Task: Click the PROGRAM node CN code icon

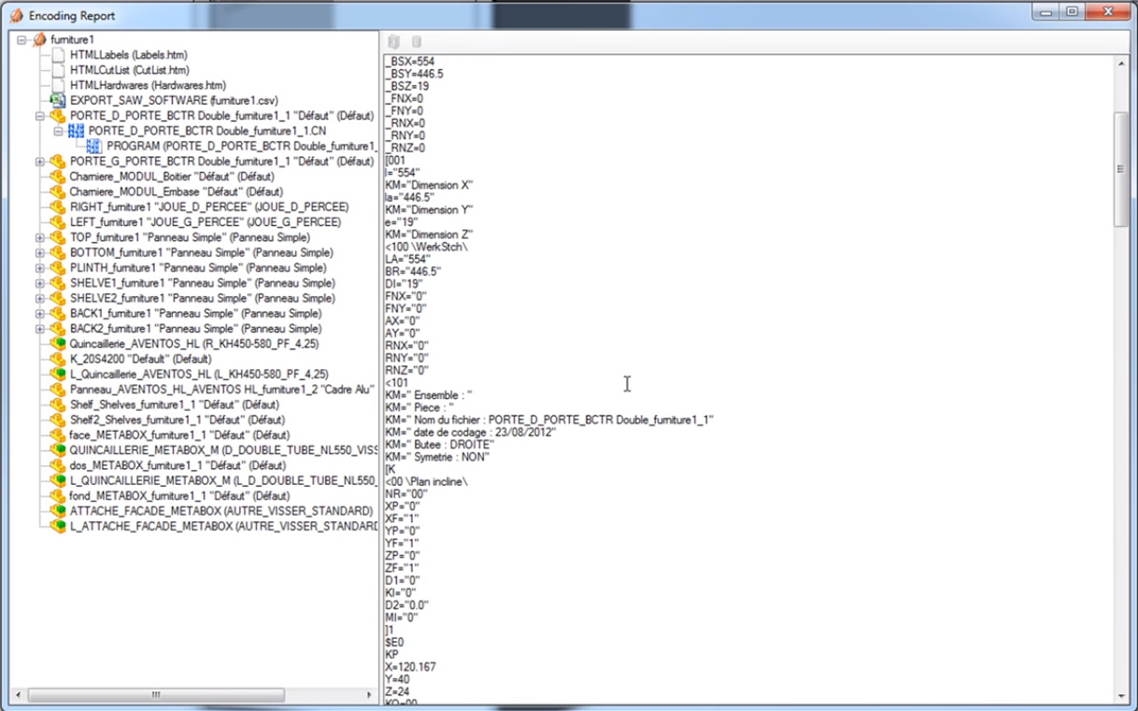Action: pos(93,147)
